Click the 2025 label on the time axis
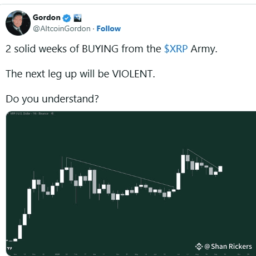Screen dimensions: 256x256 tap(57, 254)
